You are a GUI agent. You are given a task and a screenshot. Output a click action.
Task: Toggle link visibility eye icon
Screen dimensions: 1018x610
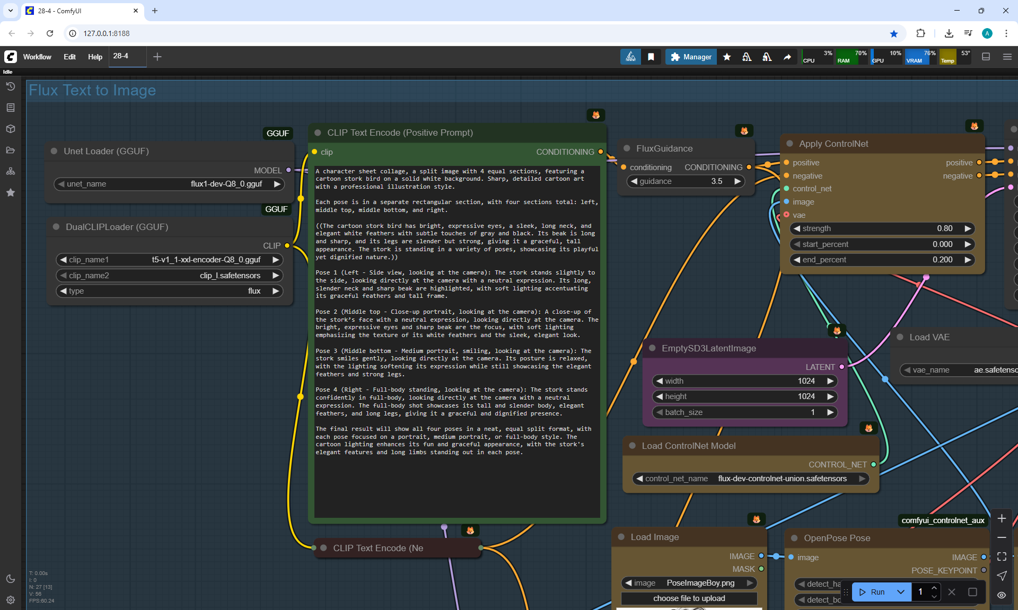tap(1002, 595)
